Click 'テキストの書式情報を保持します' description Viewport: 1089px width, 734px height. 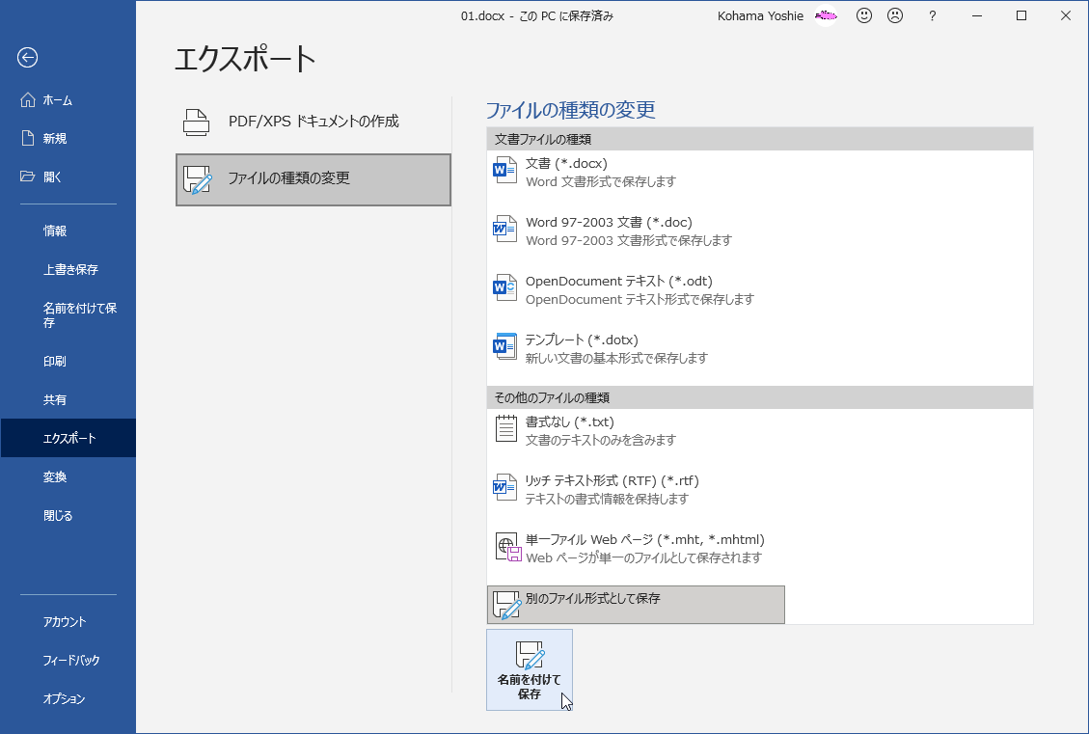pos(607,500)
